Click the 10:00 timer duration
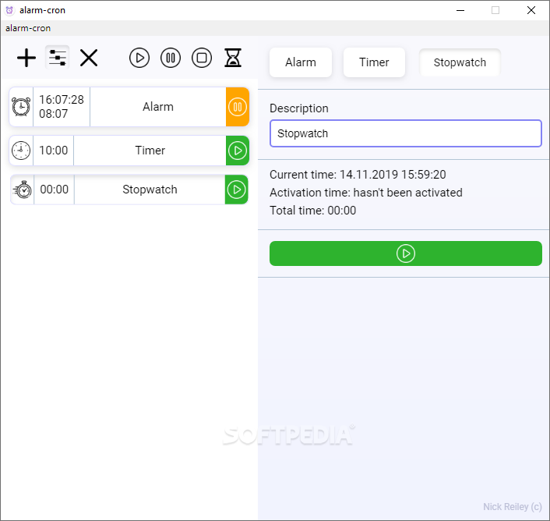The image size is (550, 521). pyautogui.click(x=53, y=151)
